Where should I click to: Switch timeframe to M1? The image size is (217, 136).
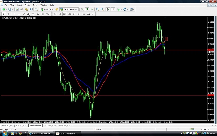pyautogui.click(x=55, y=14)
